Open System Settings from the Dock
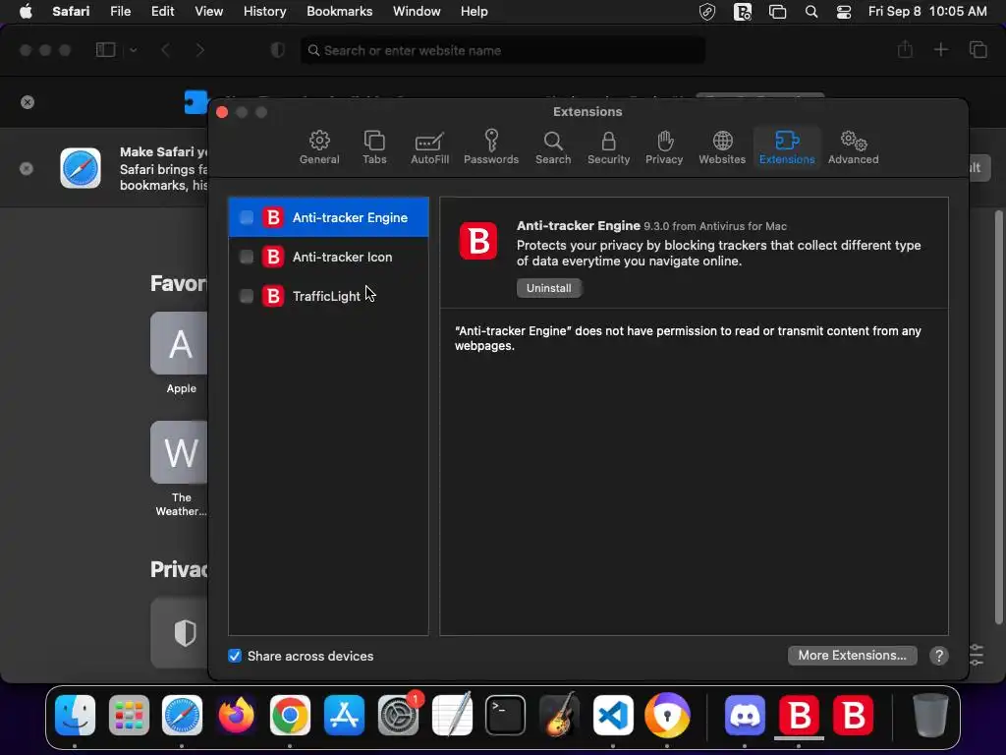The width and height of the screenshot is (1006, 755). coord(399,716)
